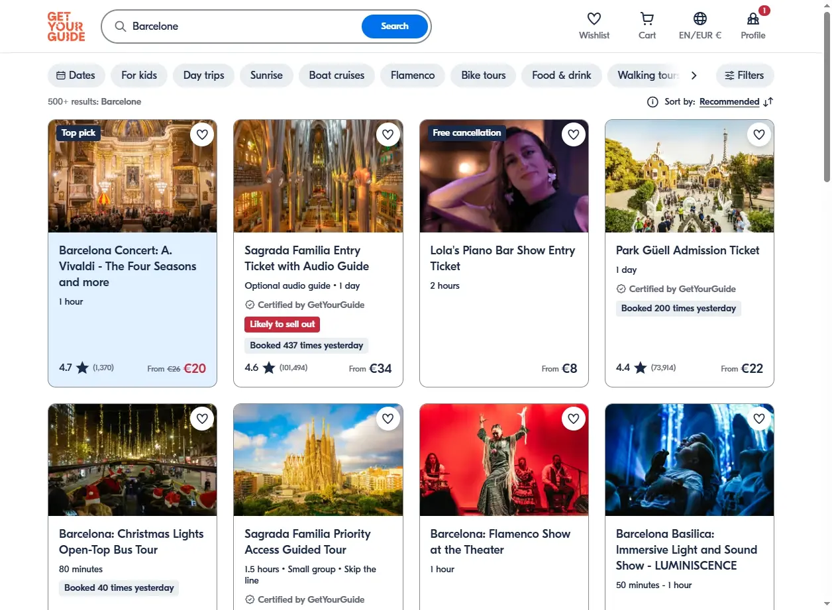Click the '500+ results: Barcelone' text
Image resolution: width=832 pixels, height=610 pixels.
tap(94, 102)
